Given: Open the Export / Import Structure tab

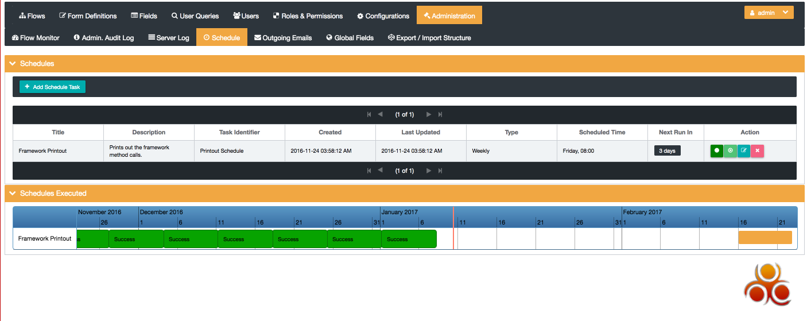Looking at the screenshot, I should (429, 37).
